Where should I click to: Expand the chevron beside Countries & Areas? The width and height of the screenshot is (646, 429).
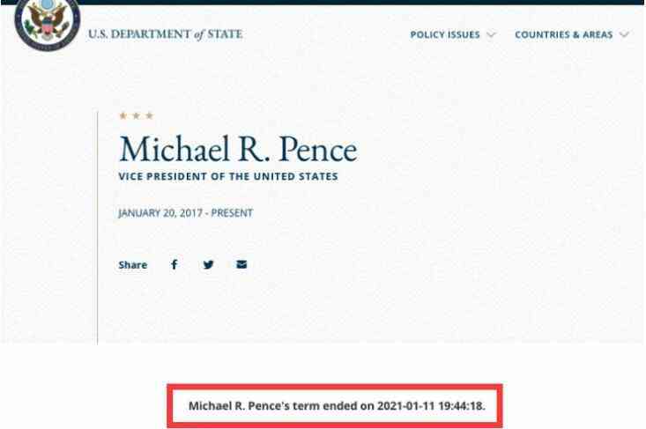tap(624, 35)
